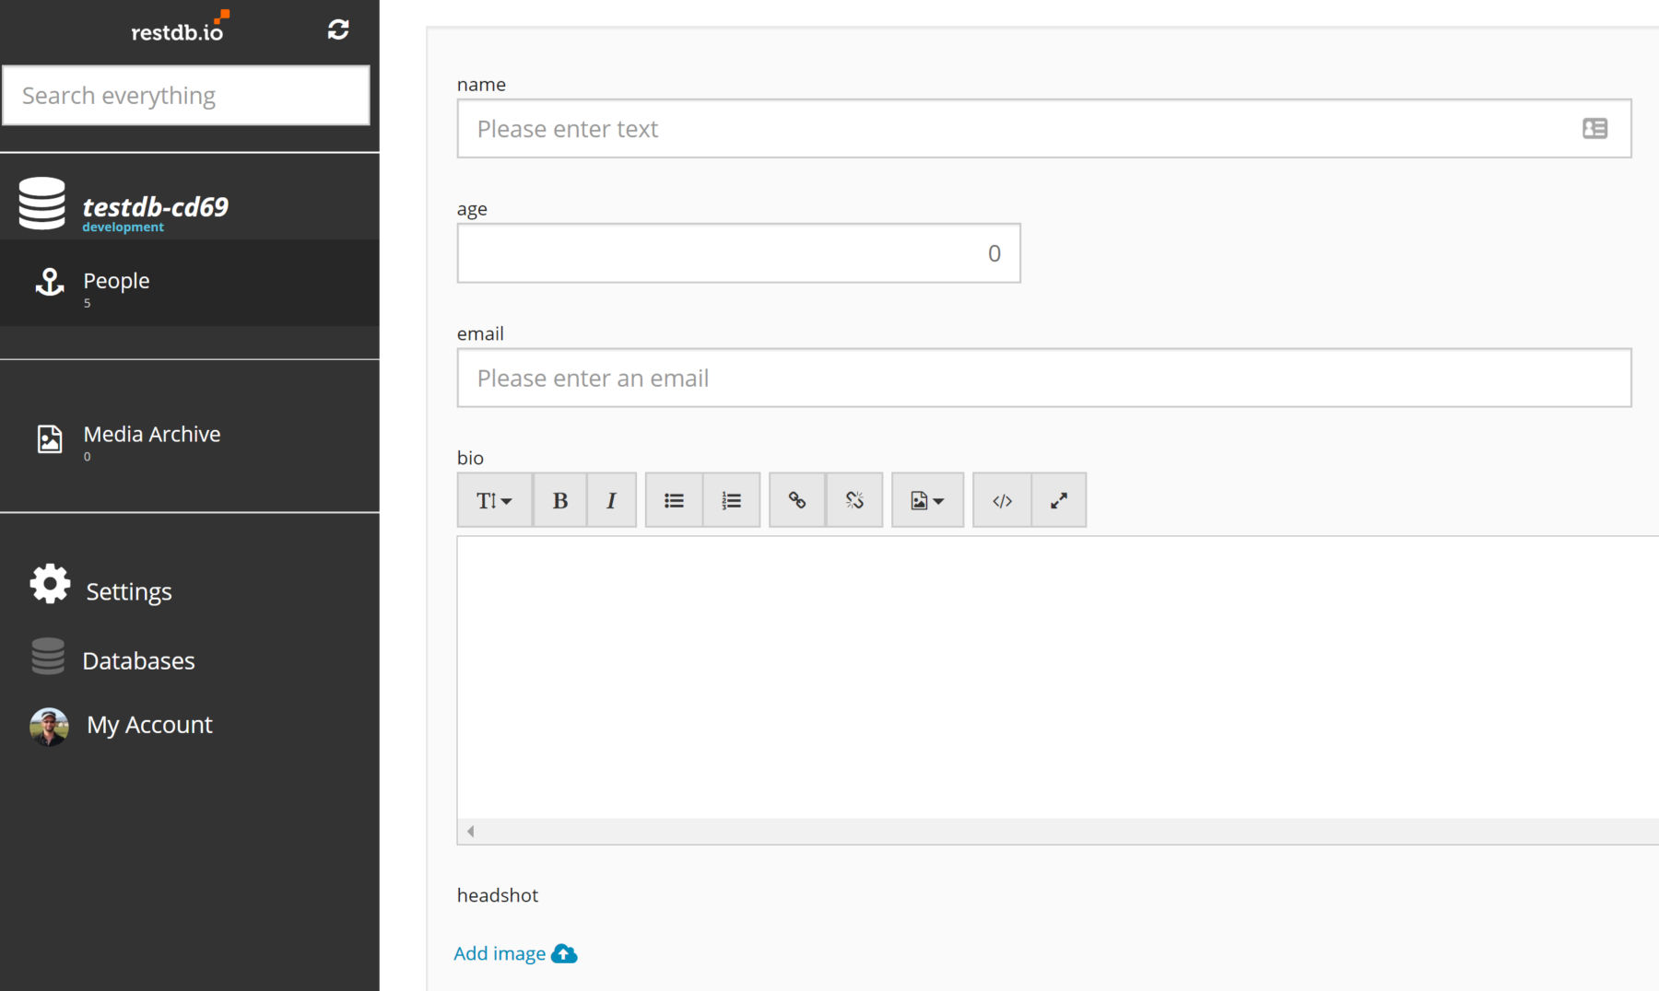Select the People collection
This screenshot has width=1659, height=991.
click(x=115, y=281)
